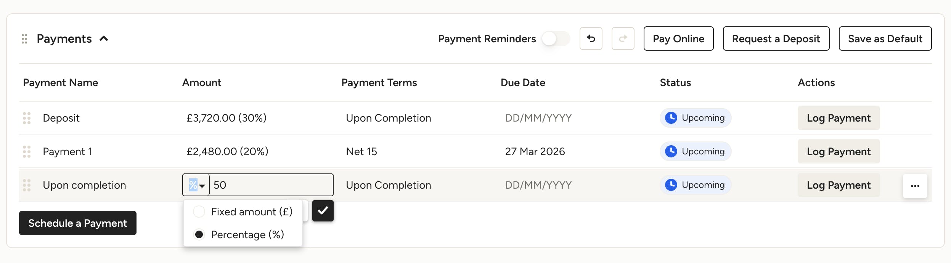Click the Deposit row due date field

point(538,118)
